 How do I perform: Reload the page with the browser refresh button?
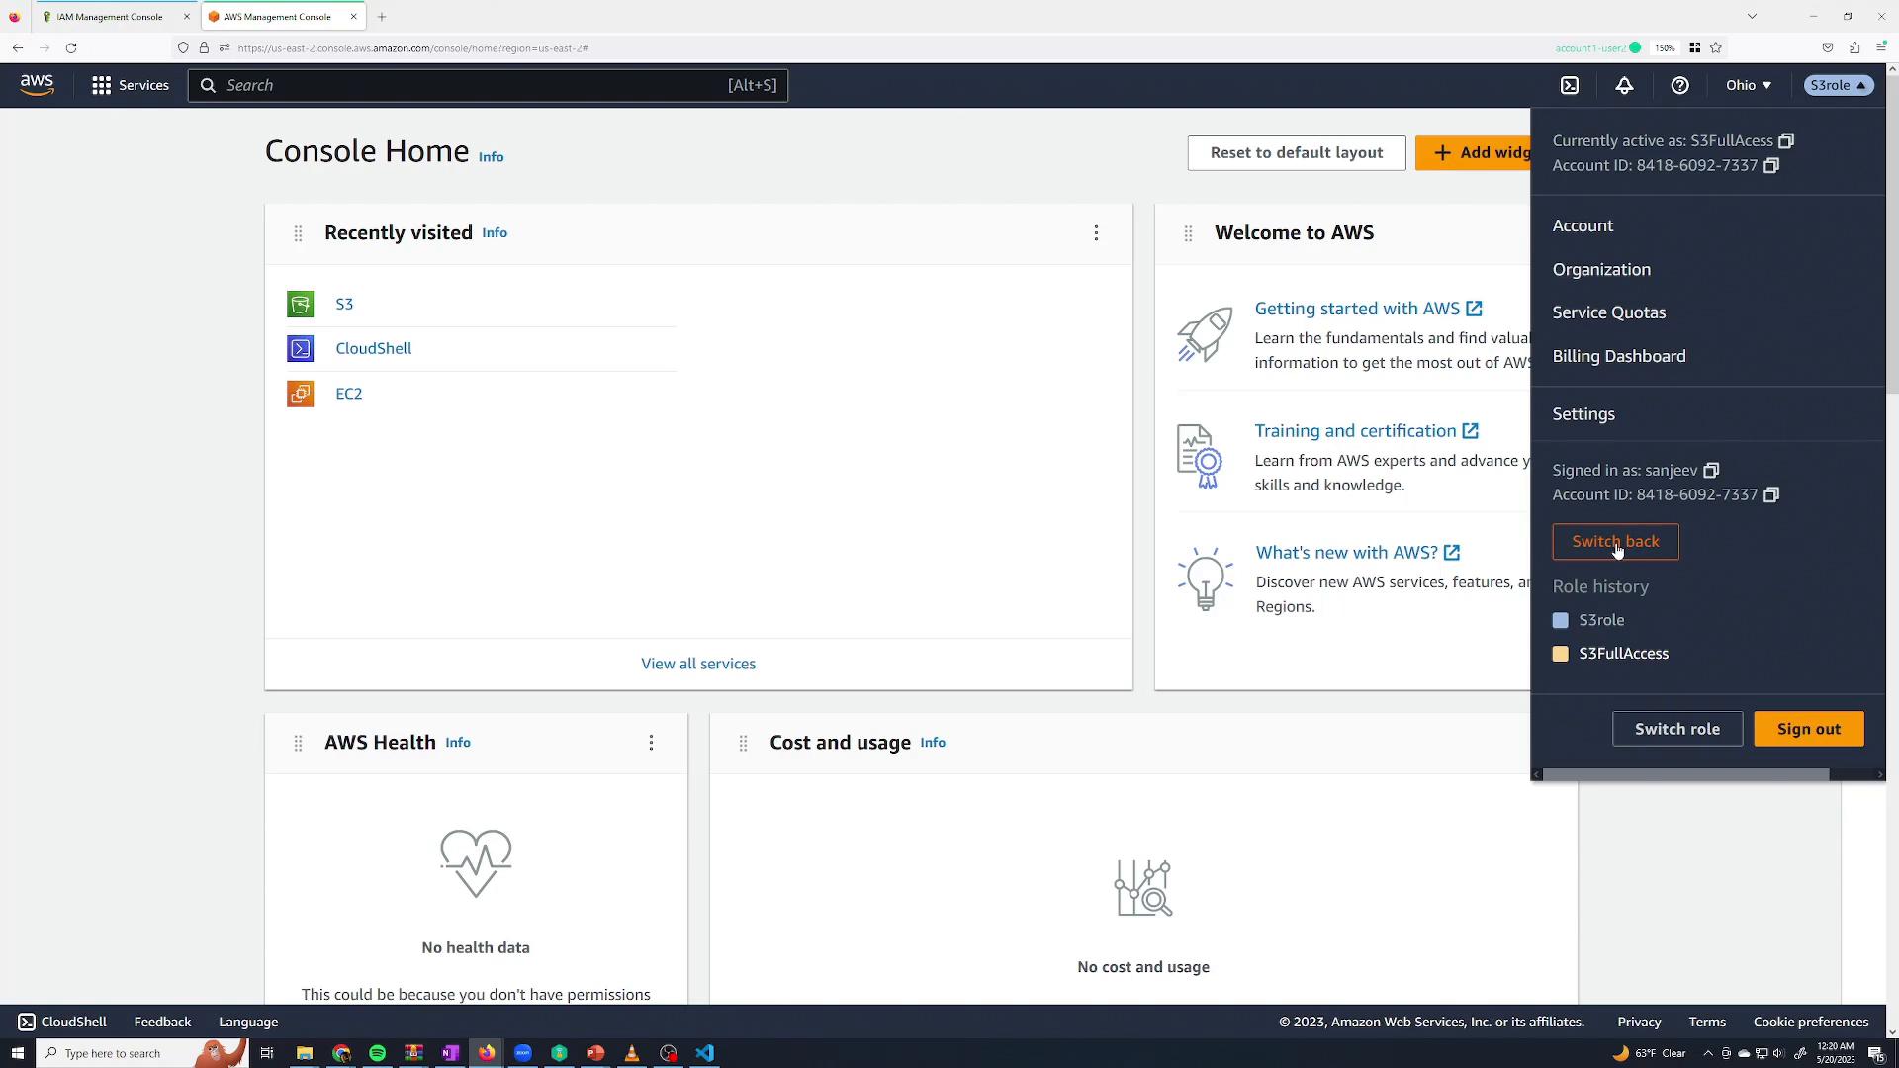(x=71, y=47)
